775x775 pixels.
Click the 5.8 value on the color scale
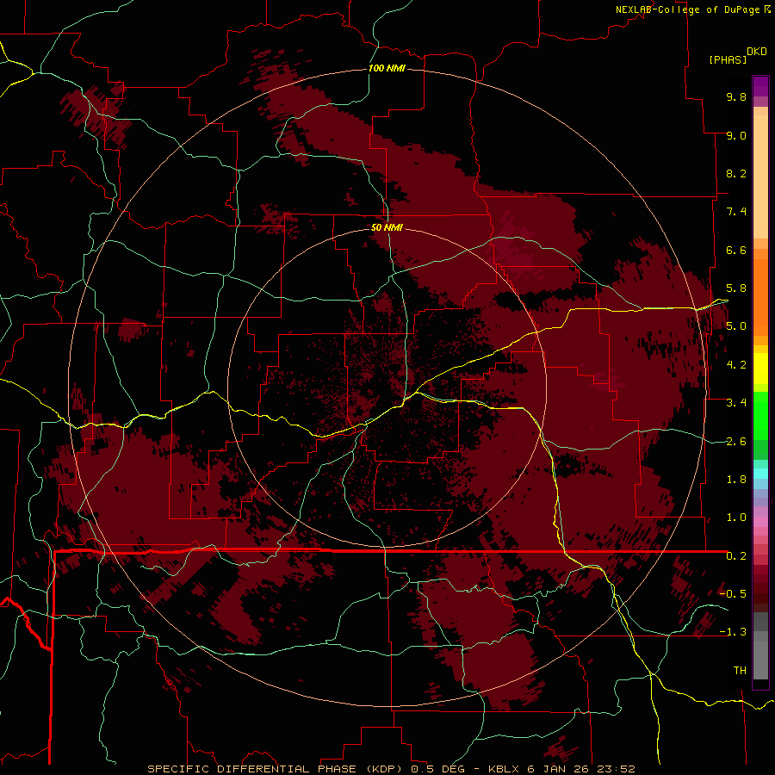pyautogui.click(x=736, y=288)
